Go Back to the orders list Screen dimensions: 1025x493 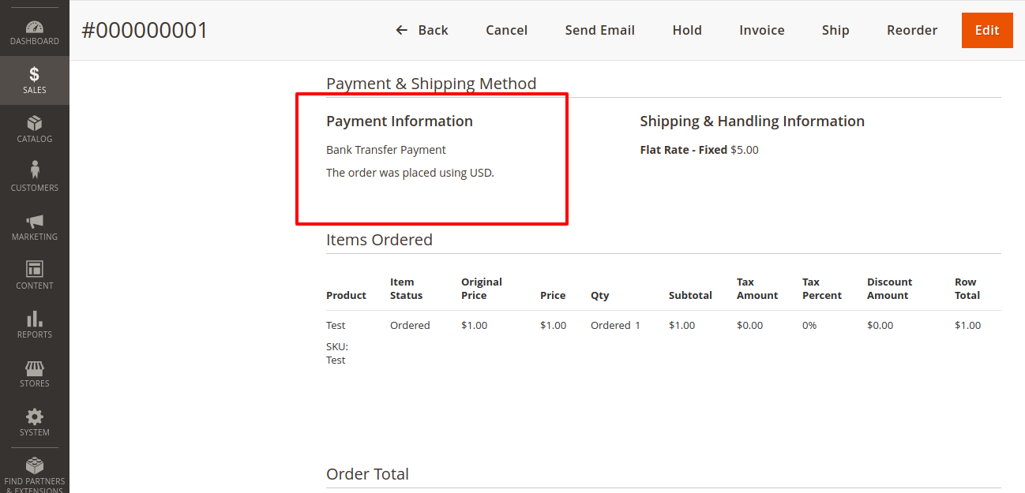(422, 30)
